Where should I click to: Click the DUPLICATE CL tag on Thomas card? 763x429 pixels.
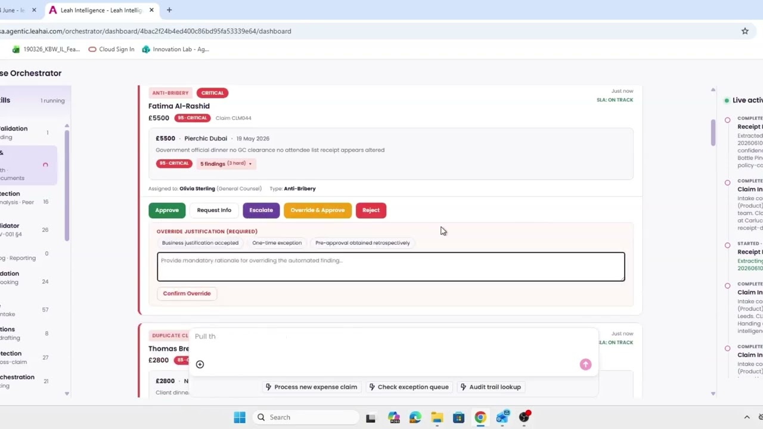pyautogui.click(x=170, y=335)
